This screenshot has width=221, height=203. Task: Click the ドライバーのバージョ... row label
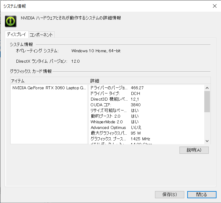109,88
